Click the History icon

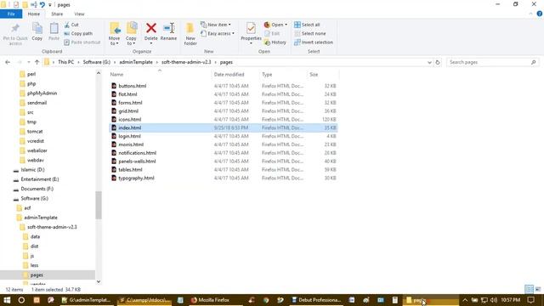point(267,42)
